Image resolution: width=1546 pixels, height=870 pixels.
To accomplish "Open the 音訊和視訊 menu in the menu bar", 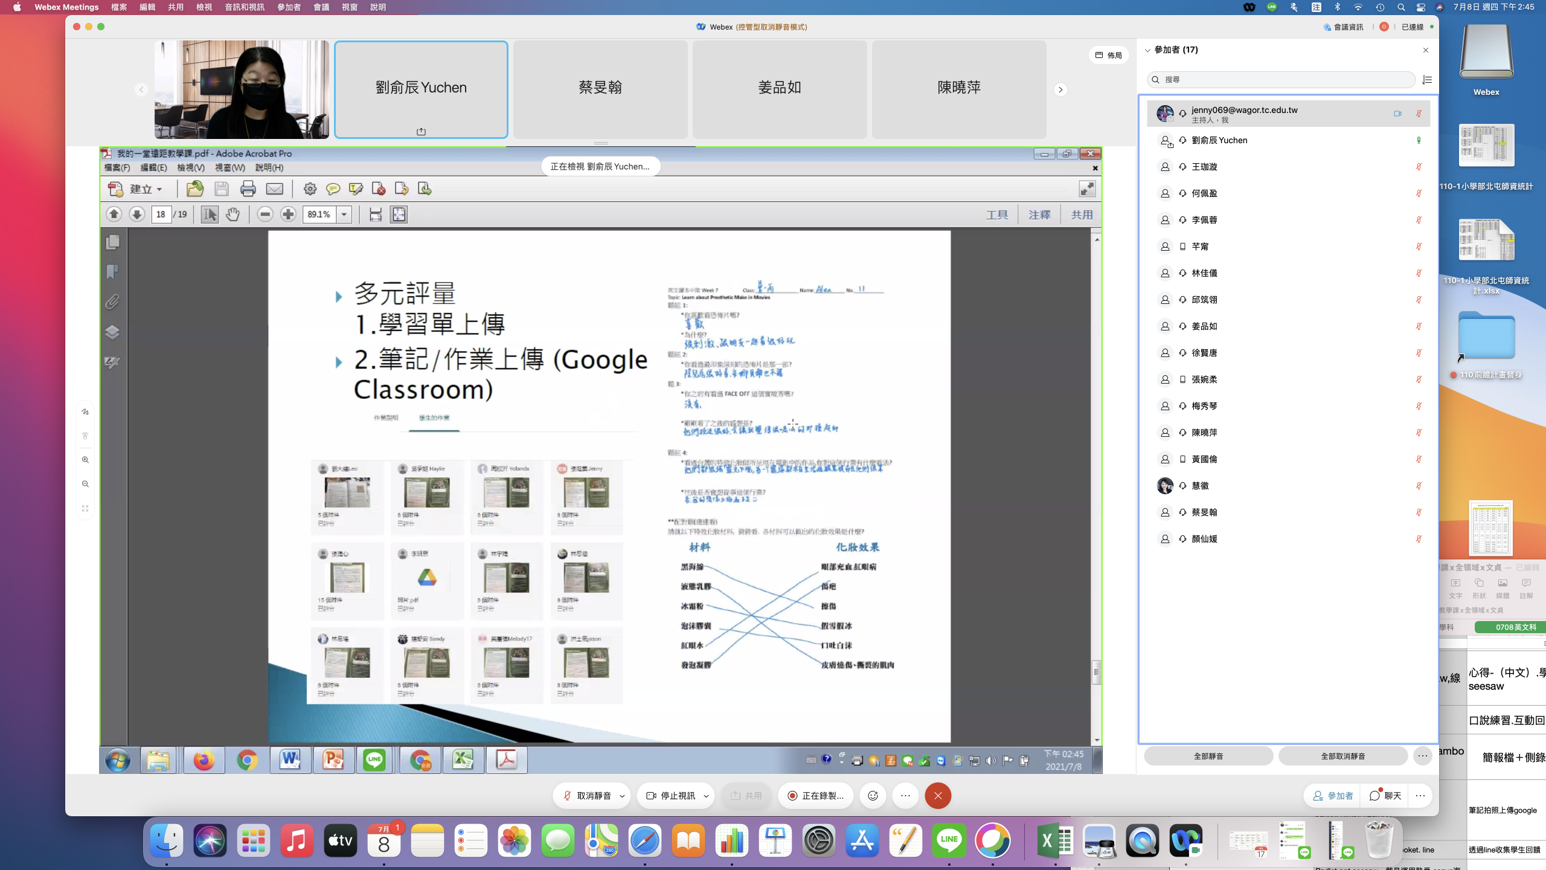I will 244,7.
